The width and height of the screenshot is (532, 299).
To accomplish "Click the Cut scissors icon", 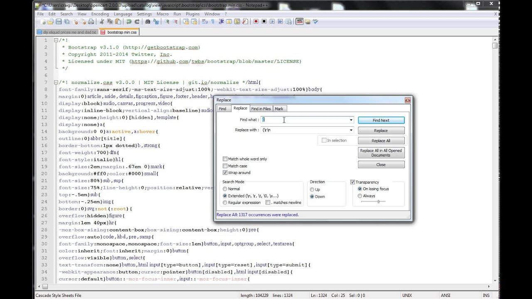I will click(x=102, y=22).
